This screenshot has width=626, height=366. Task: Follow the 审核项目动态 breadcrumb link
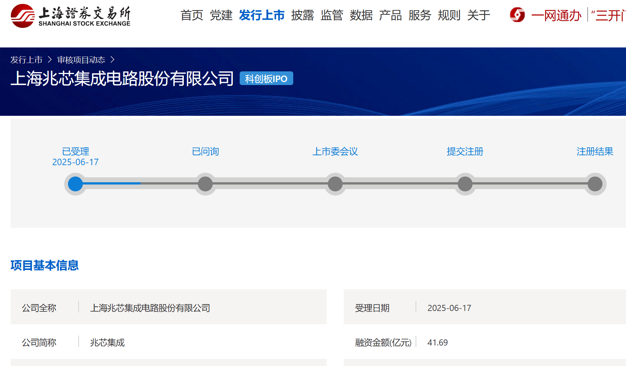81,60
